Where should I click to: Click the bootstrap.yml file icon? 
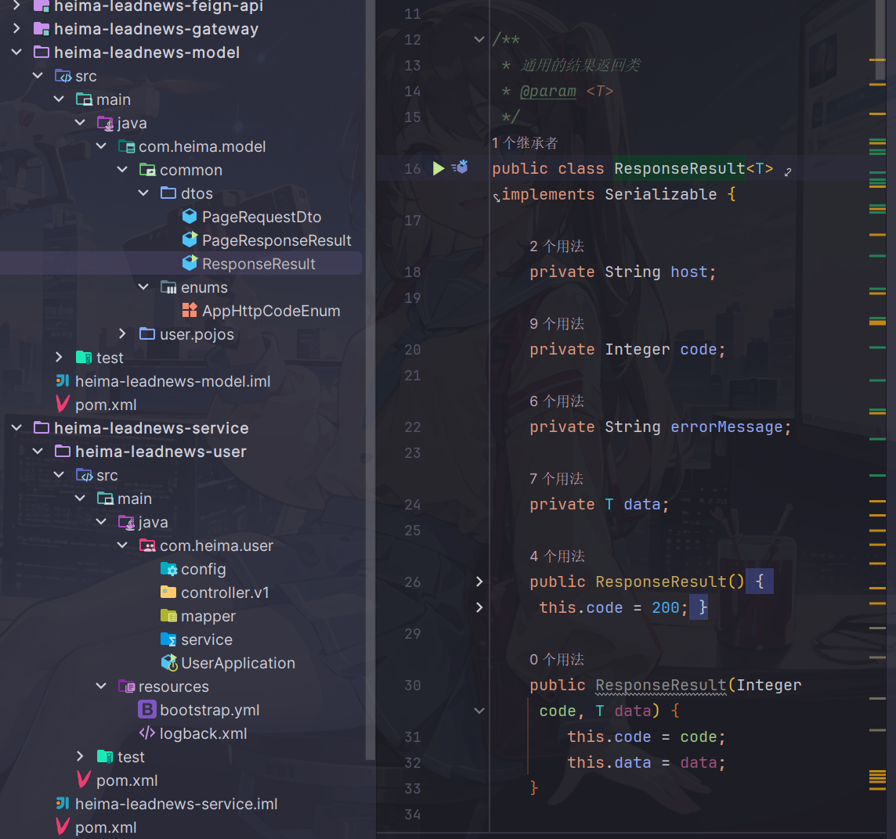(x=147, y=709)
